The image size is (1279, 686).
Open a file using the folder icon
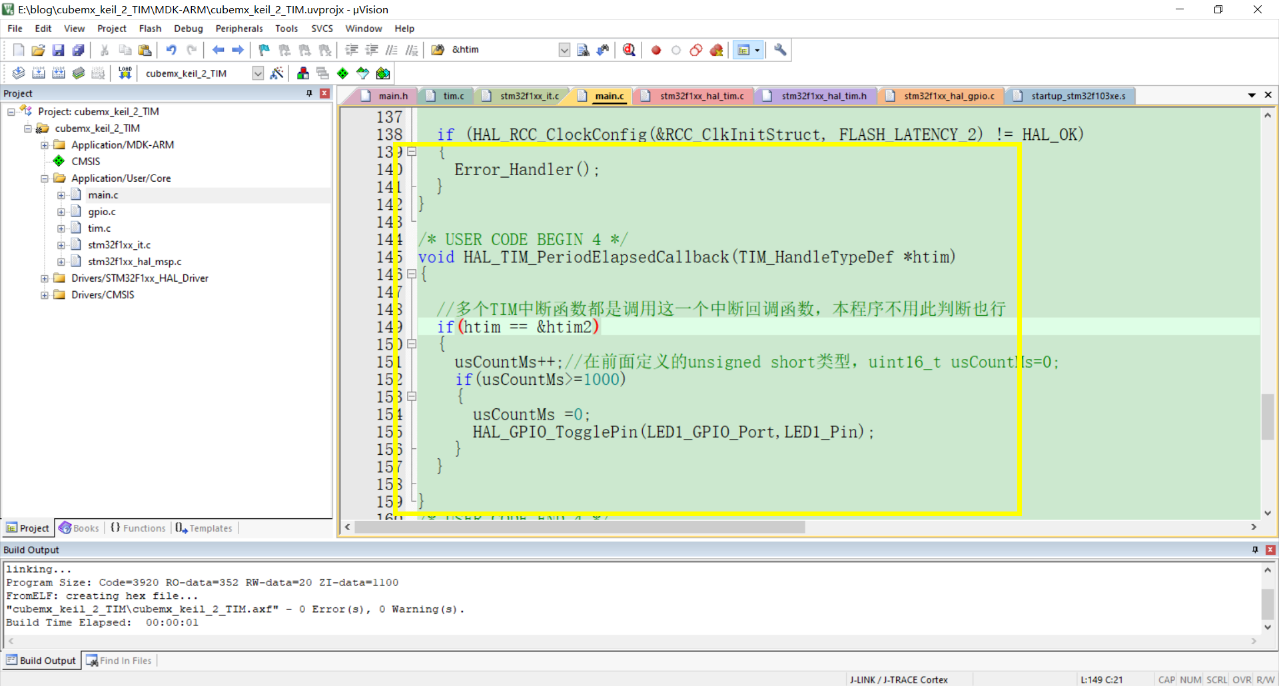[x=39, y=50]
